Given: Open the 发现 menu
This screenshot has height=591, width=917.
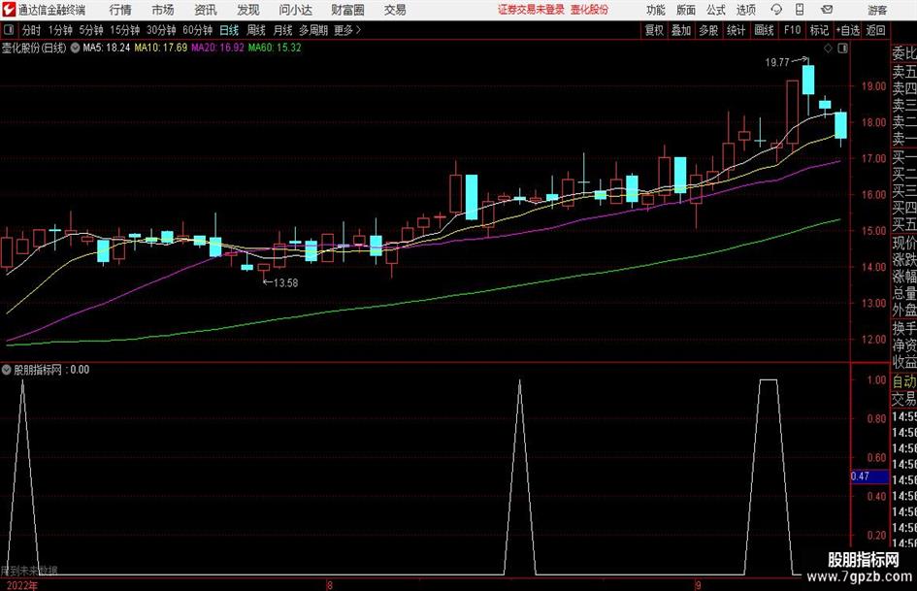Looking at the screenshot, I should [248, 10].
